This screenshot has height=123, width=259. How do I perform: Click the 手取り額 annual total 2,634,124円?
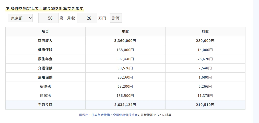125,105
